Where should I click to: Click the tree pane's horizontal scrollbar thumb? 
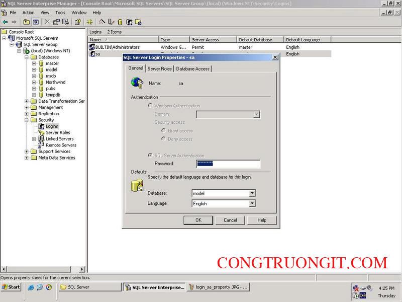(x=39, y=269)
